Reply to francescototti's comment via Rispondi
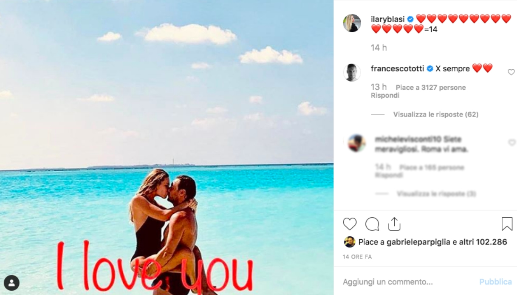Screen dimensions: 517x295 point(385,96)
